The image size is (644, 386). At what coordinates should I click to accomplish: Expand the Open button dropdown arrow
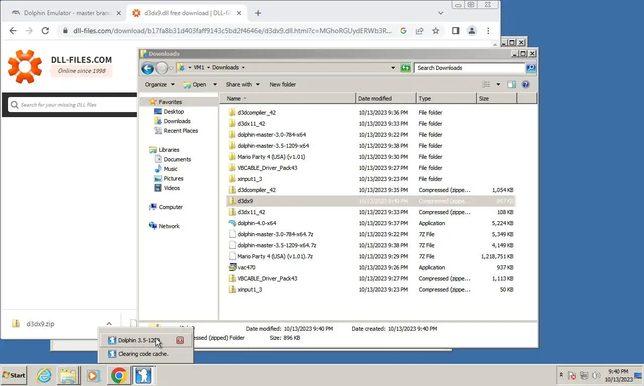[x=215, y=84]
